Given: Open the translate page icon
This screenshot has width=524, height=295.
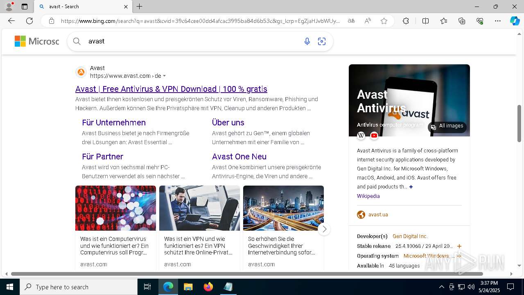Looking at the screenshot, I should click(351, 21).
